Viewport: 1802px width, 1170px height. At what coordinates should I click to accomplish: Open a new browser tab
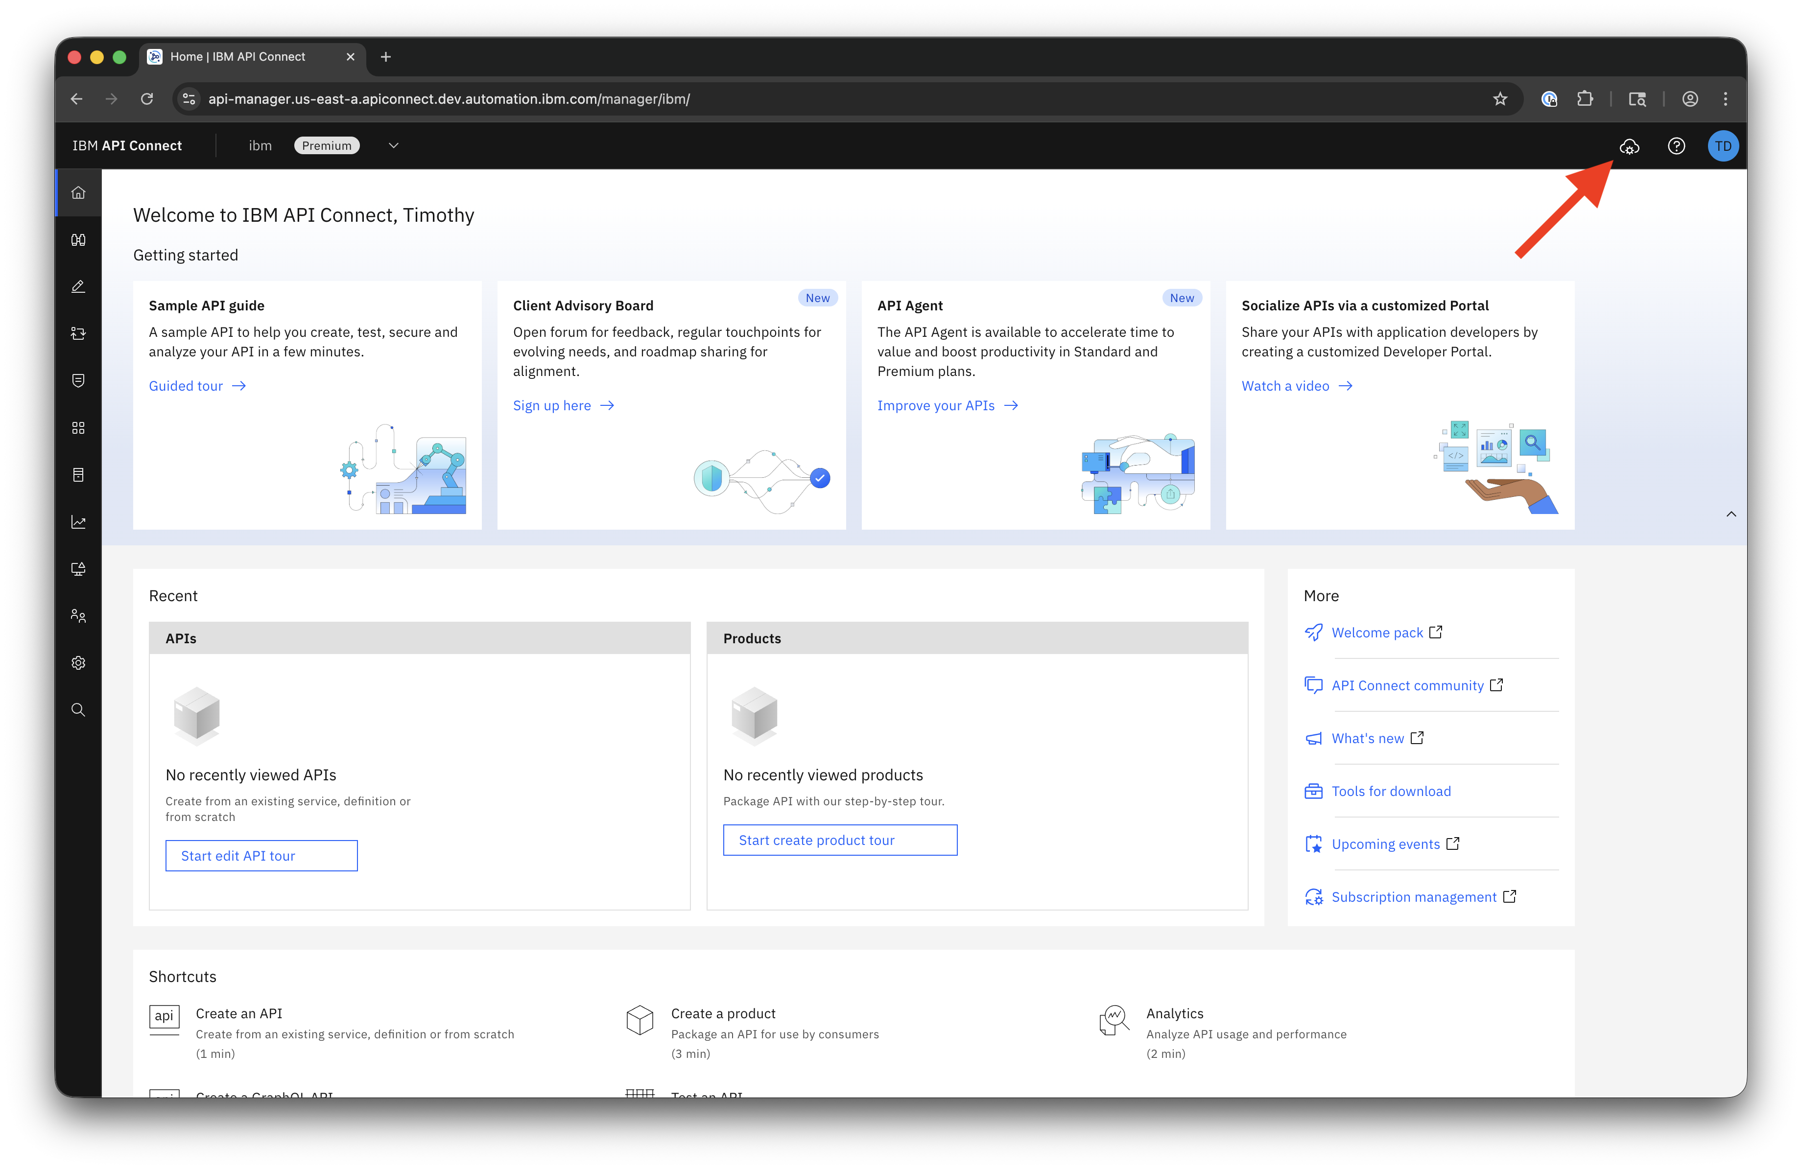[x=385, y=57]
